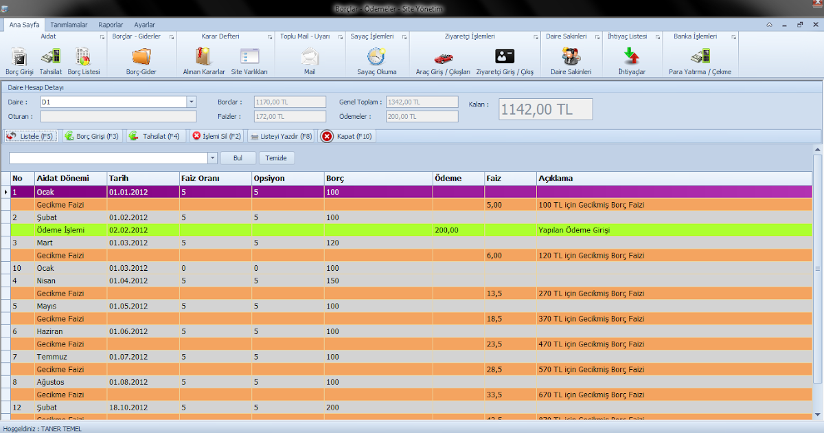Screen dimensions: 824x433
Task: Click the search text box
Action: pos(108,158)
